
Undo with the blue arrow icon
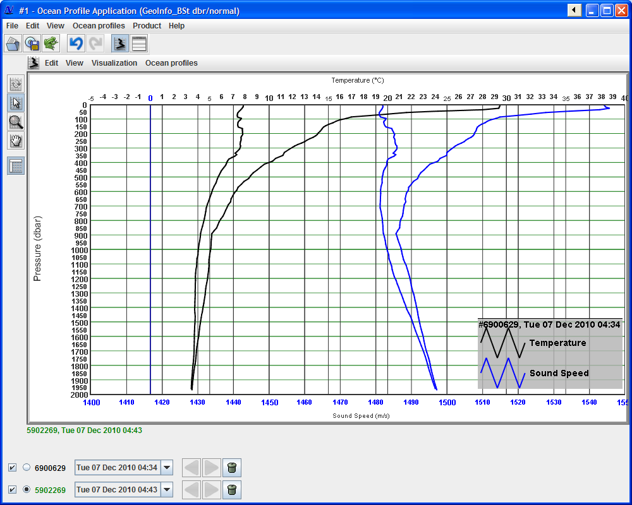(x=76, y=44)
